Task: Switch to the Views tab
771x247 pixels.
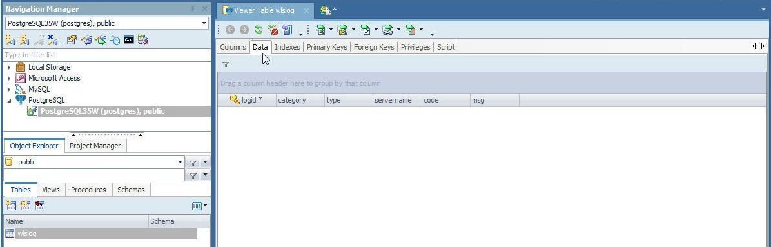Action: point(51,190)
